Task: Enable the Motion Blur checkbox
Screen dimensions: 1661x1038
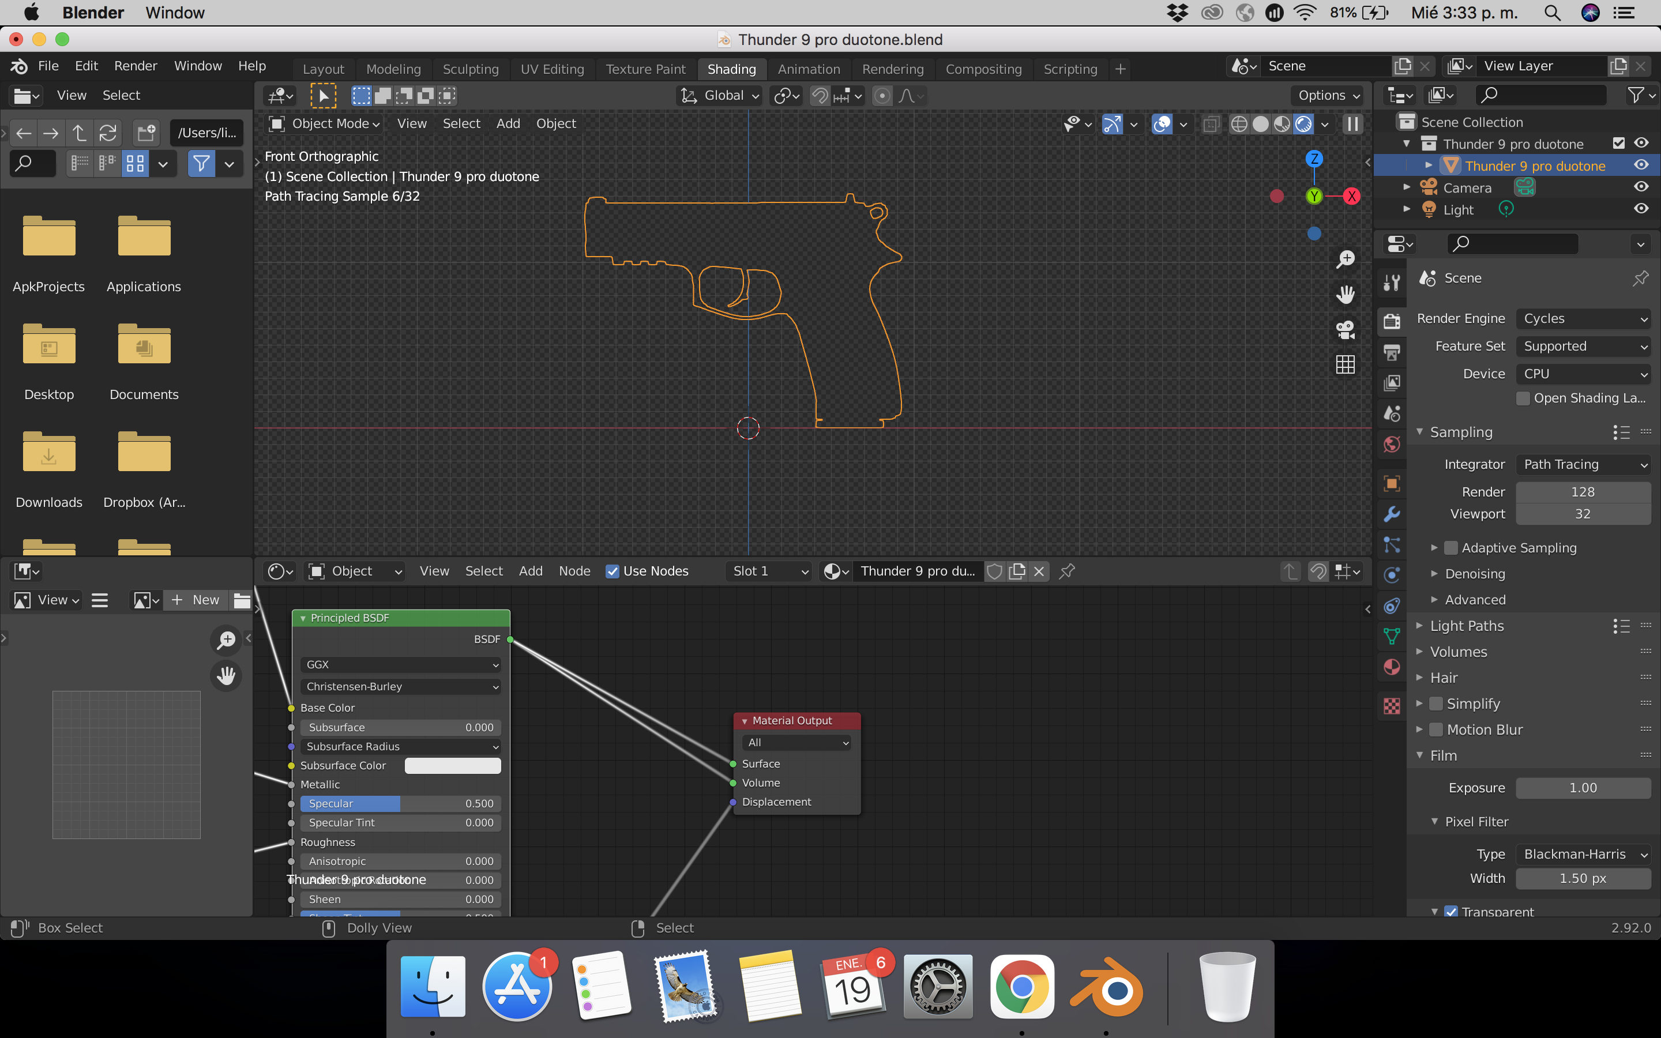Action: pyautogui.click(x=1436, y=729)
